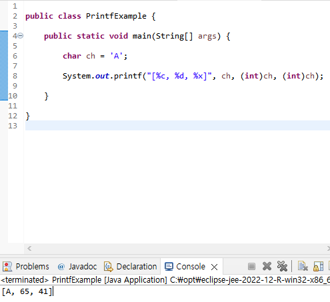Image resolution: width=330 pixels, height=302 pixels.
Task: Click the first (int) cast on line 8
Action: (252, 76)
